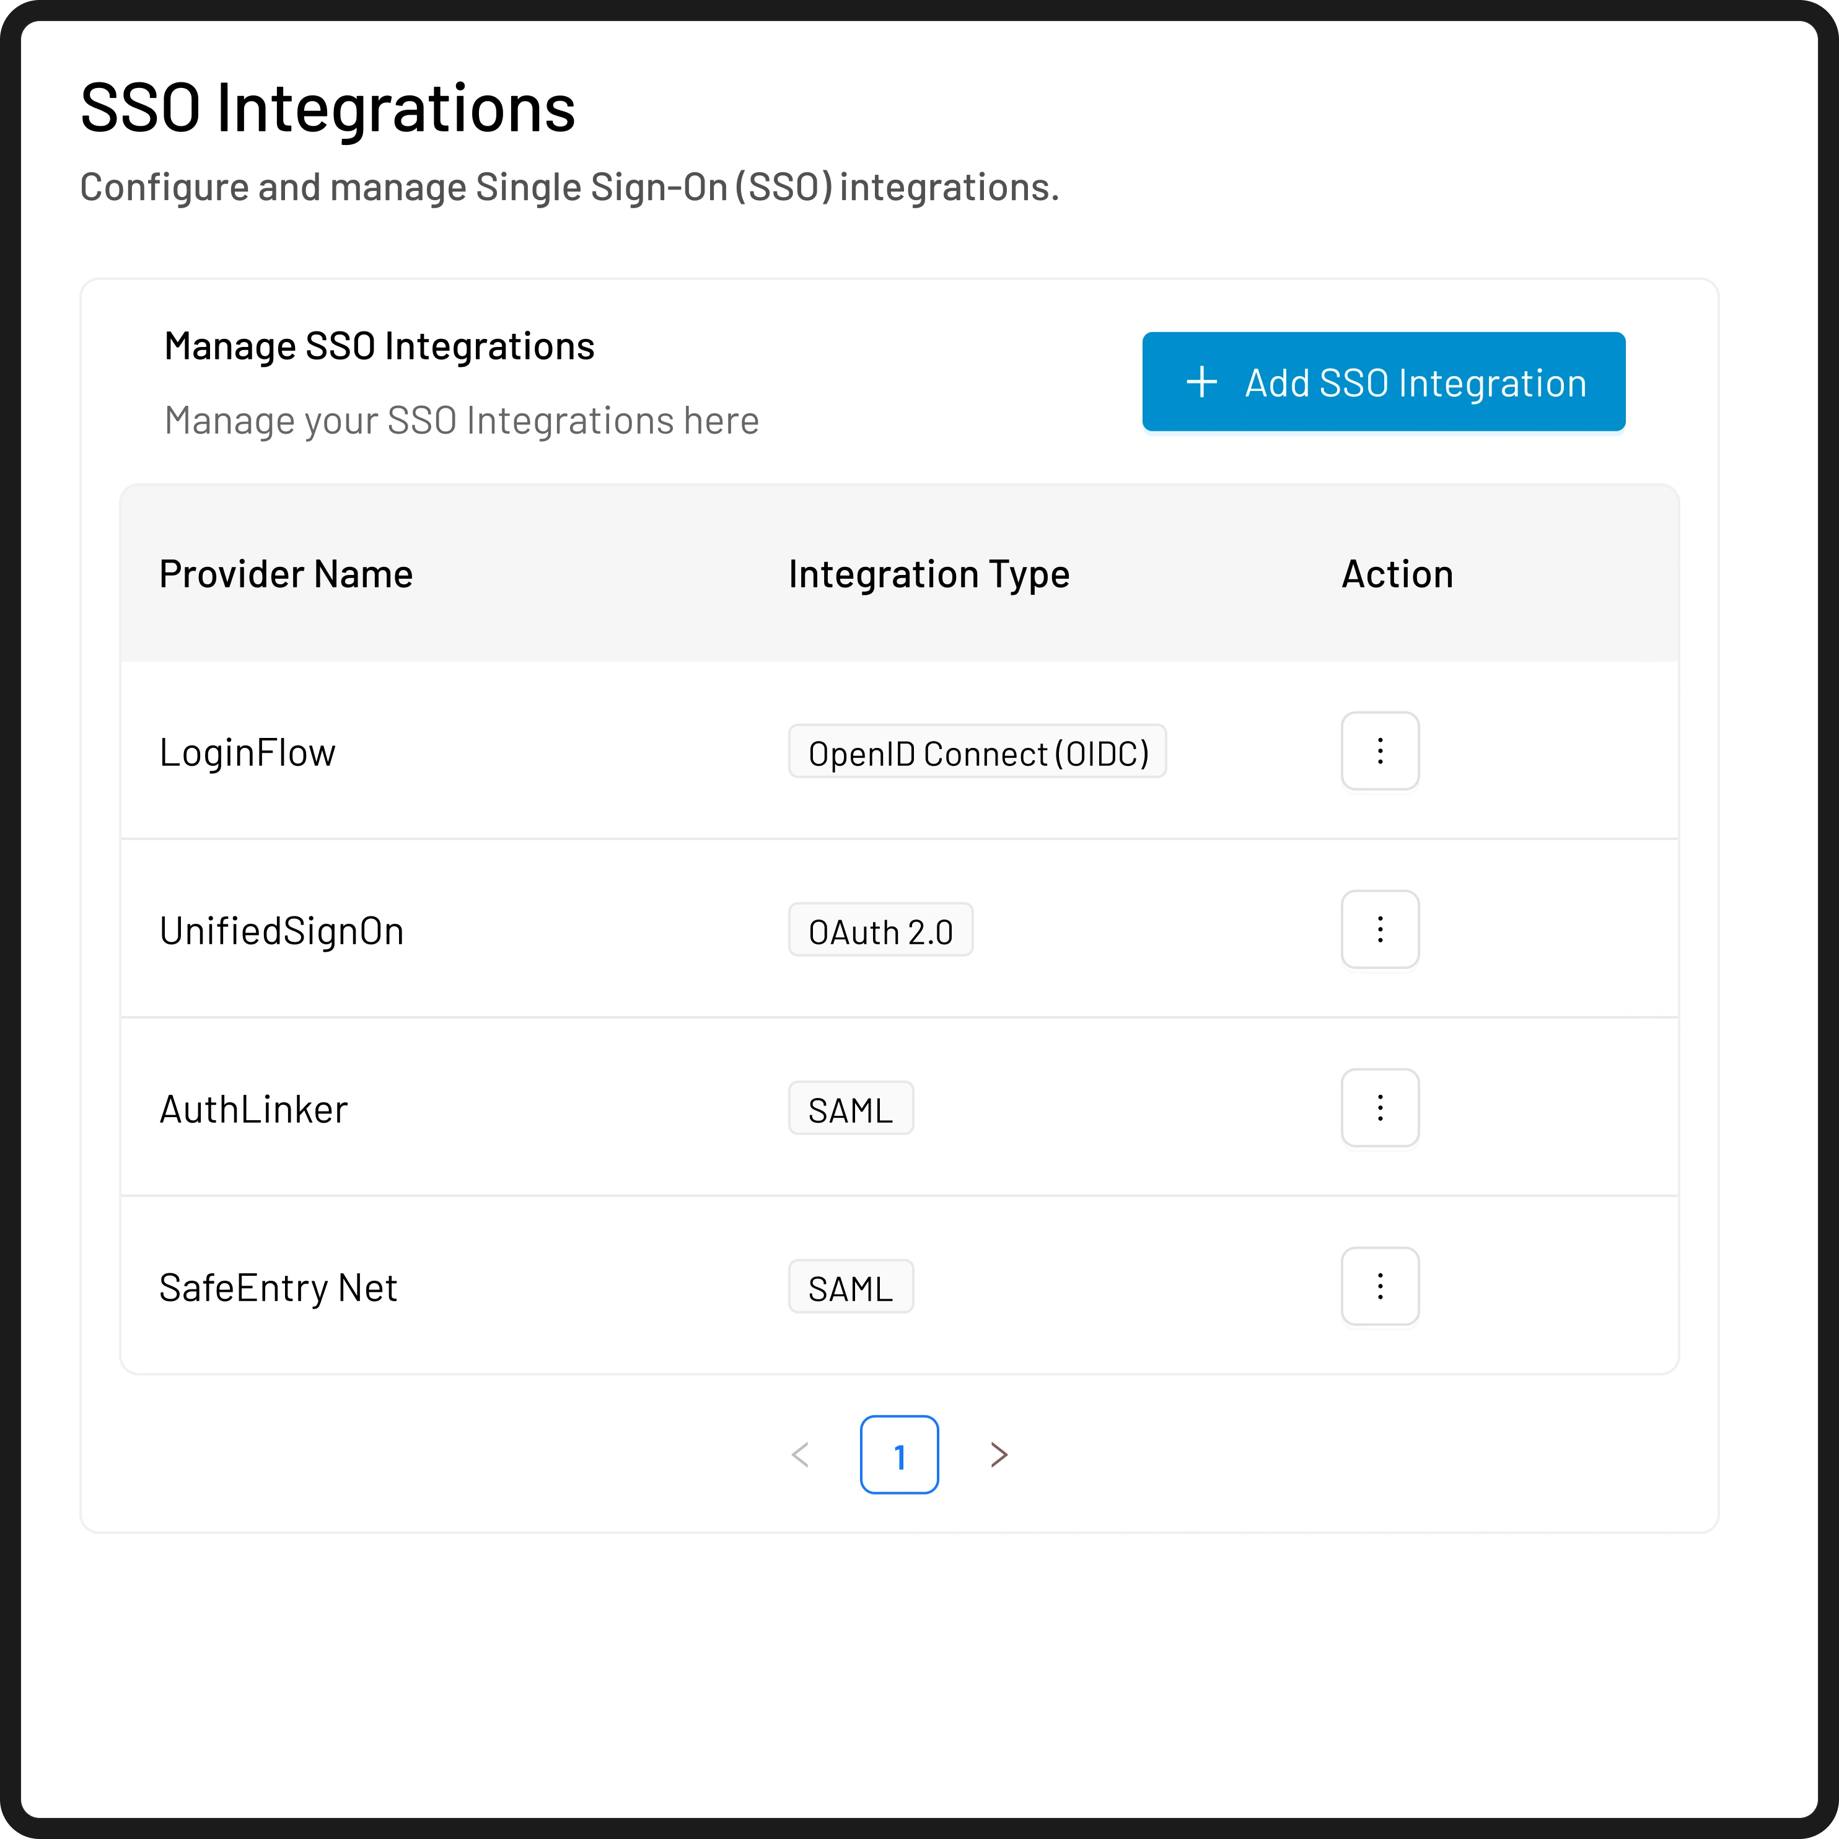Open action menu for AuthLinker row

point(1379,1107)
